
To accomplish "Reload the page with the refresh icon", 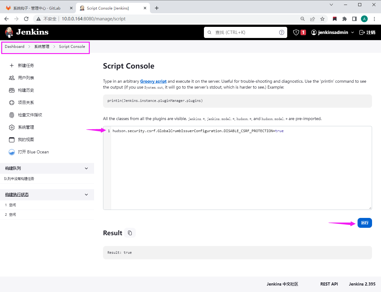I will (x=26, y=19).
